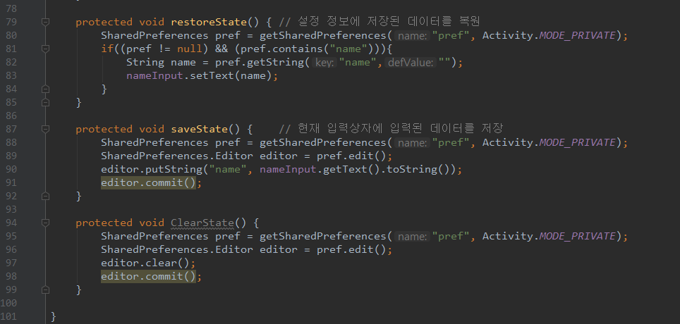Click nameInput.setText(name) on line 83
The height and width of the screenshot is (324, 680).
point(199,75)
